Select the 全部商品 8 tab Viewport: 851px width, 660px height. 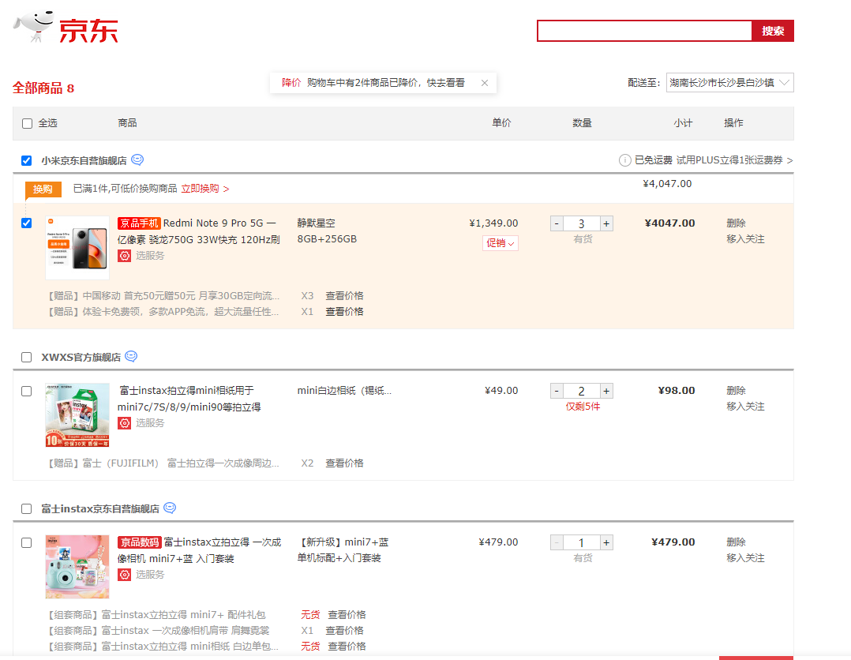(43, 88)
